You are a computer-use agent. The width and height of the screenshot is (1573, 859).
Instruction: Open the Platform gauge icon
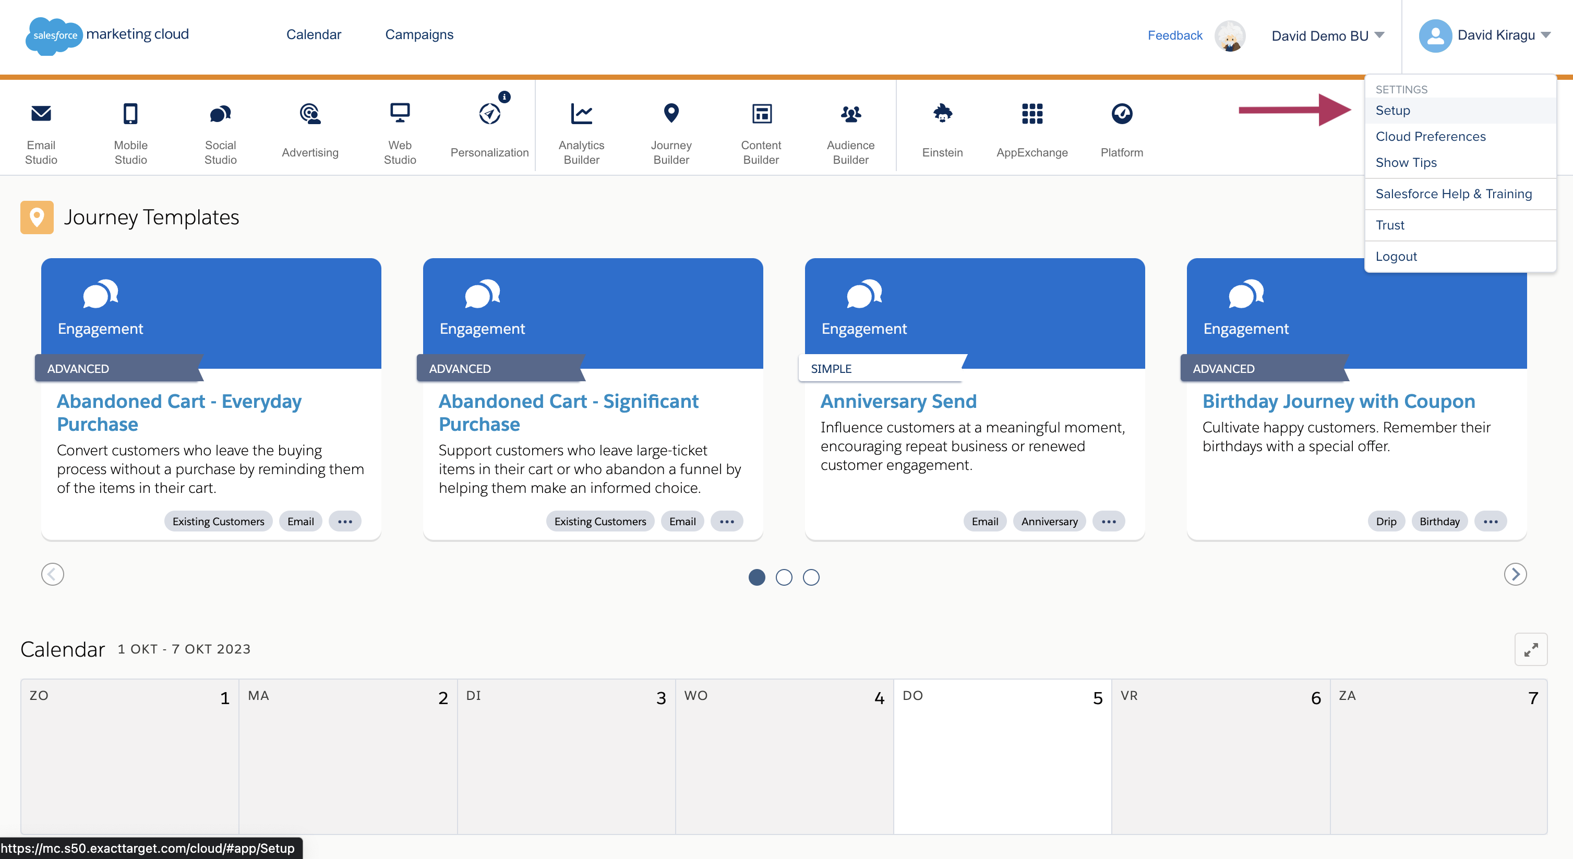(1122, 114)
